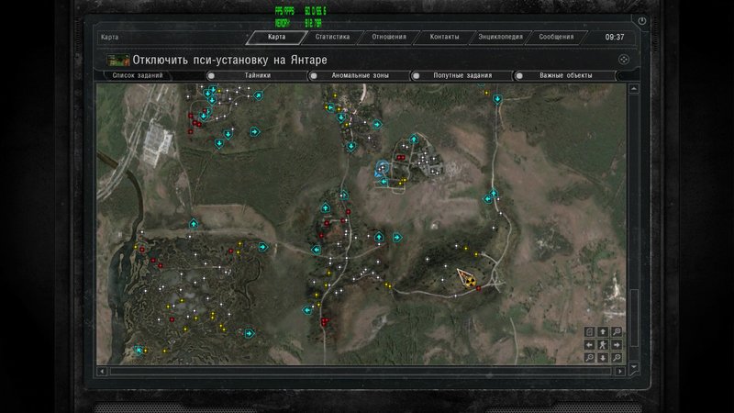Click the crosshair icon beside the task title

click(622, 59)
